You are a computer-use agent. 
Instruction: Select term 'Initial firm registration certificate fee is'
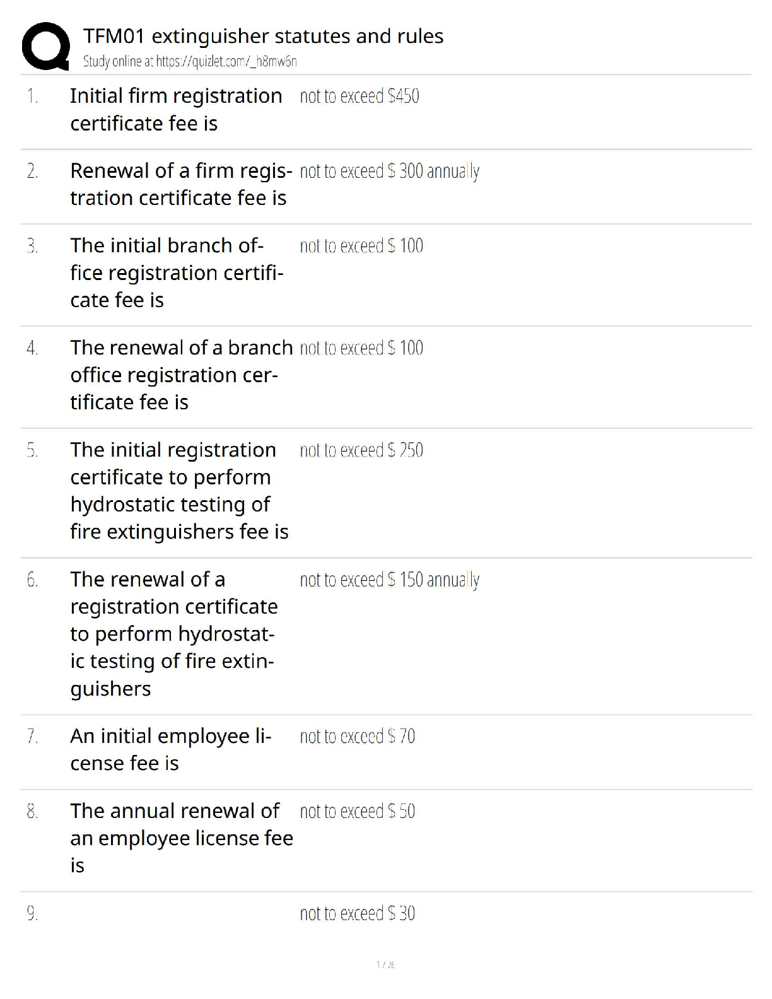click(x=176, y=110)
